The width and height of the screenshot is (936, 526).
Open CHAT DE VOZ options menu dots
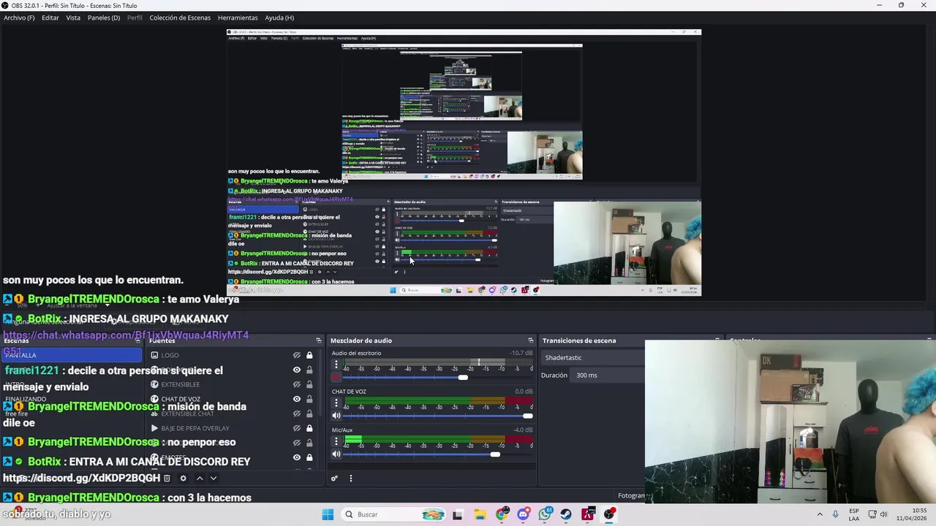[x=336, y=403]
